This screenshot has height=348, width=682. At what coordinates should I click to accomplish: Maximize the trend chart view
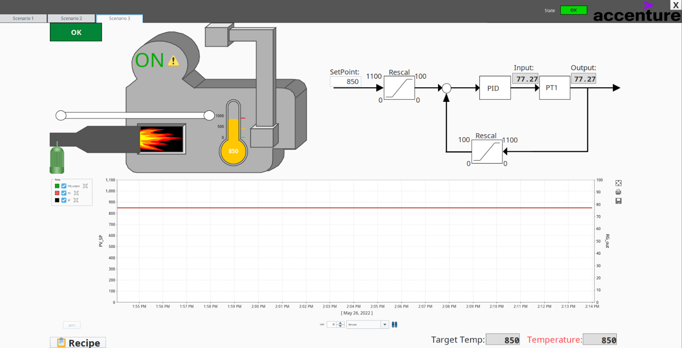click(618, 183)
